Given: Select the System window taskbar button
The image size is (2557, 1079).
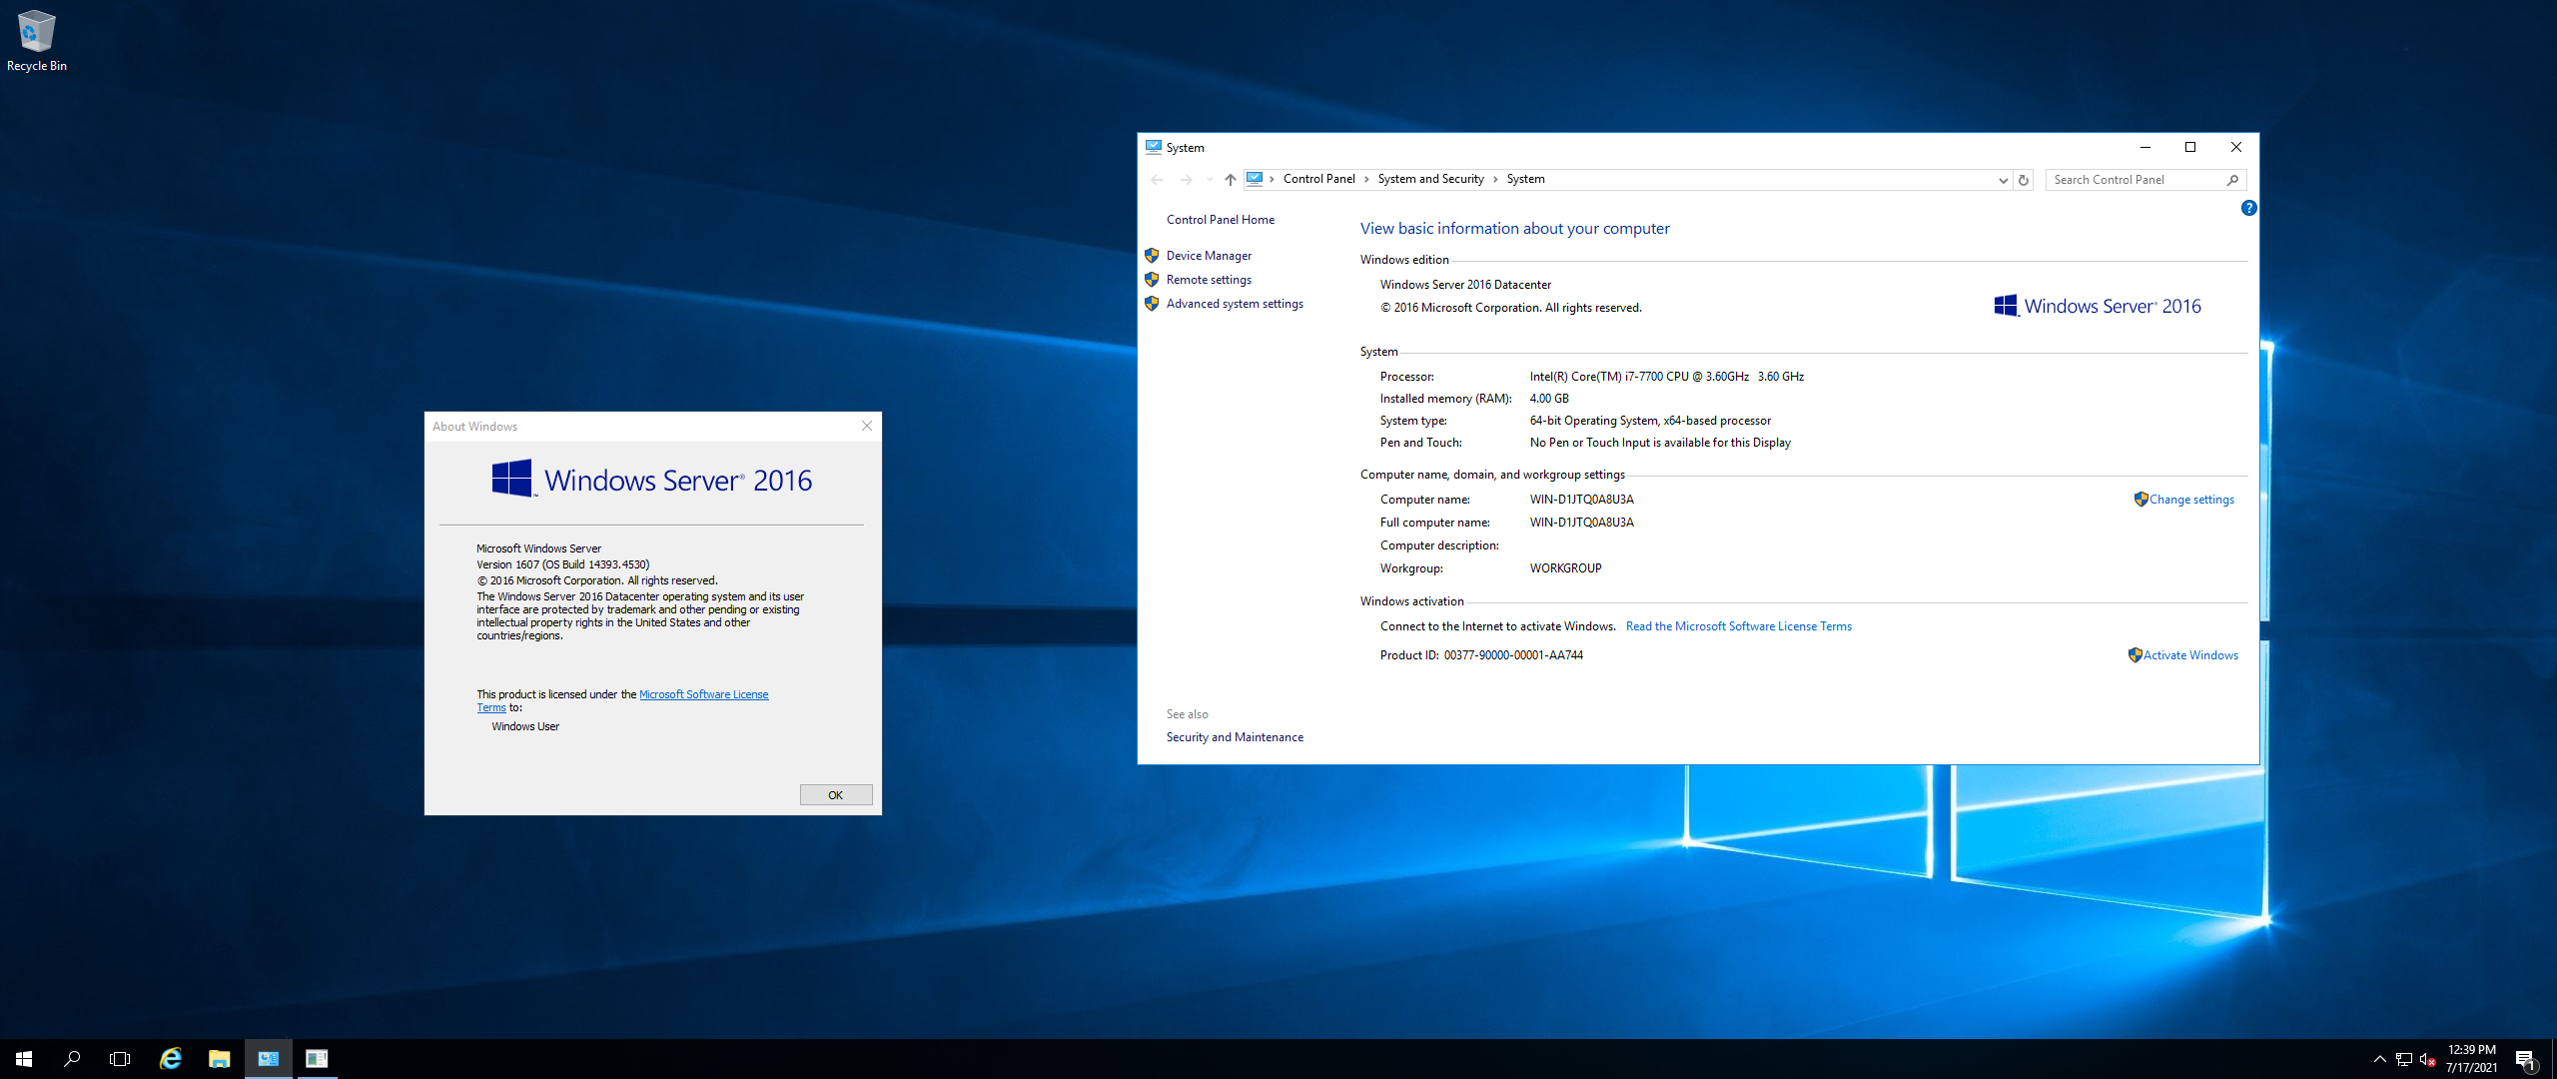Looking at the screenshot, I should tap(269, 1059).
